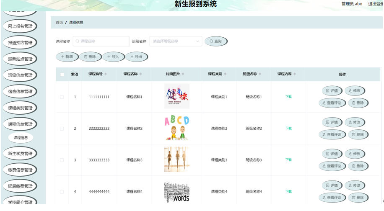Click 下载 link in 课程名称1 row
The image size is (384, 211).
coord(288,97)
